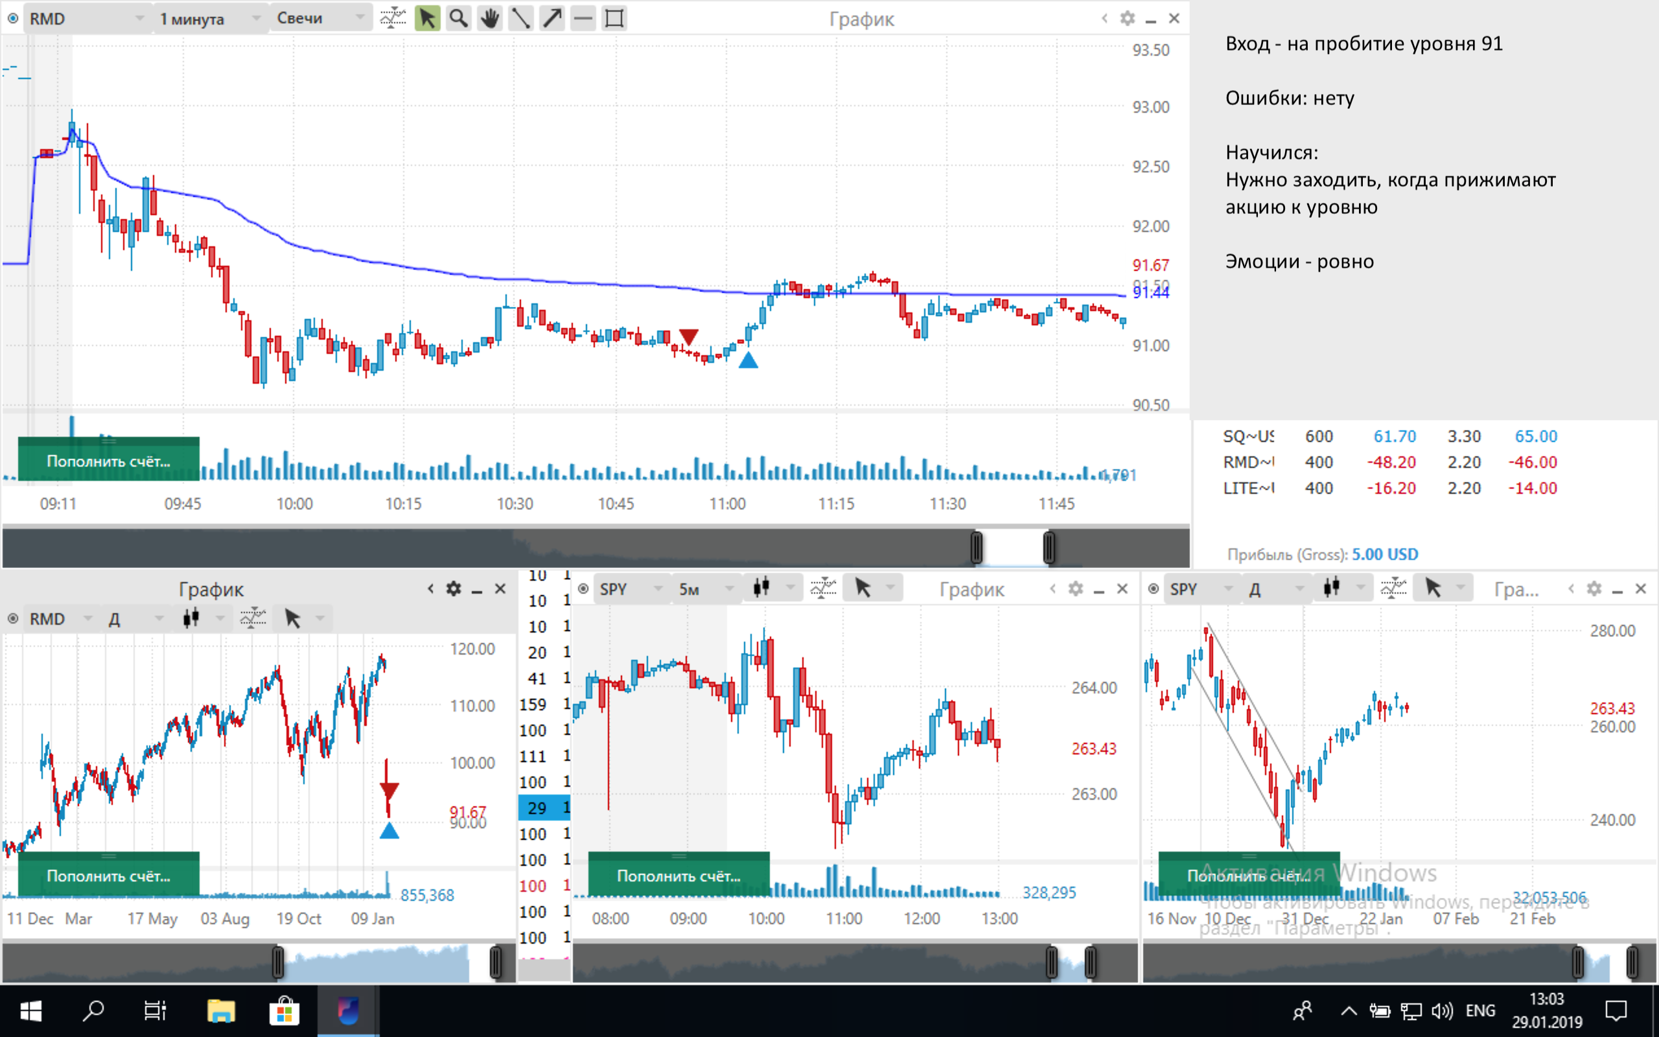This screenshot has width=1659, height=1037.
Task: Open indicators in the RMD daily chart
Action: tap(253, 618)
